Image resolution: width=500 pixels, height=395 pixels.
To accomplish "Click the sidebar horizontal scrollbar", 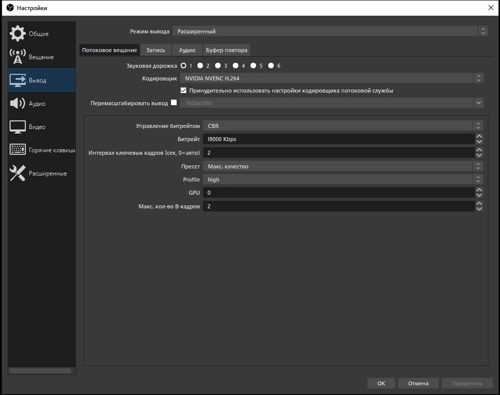I will (x=40, y=370).
